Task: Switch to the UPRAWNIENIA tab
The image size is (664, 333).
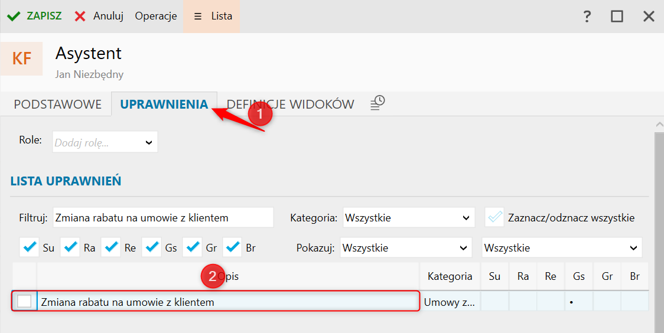Action: [x=164, y=104]
